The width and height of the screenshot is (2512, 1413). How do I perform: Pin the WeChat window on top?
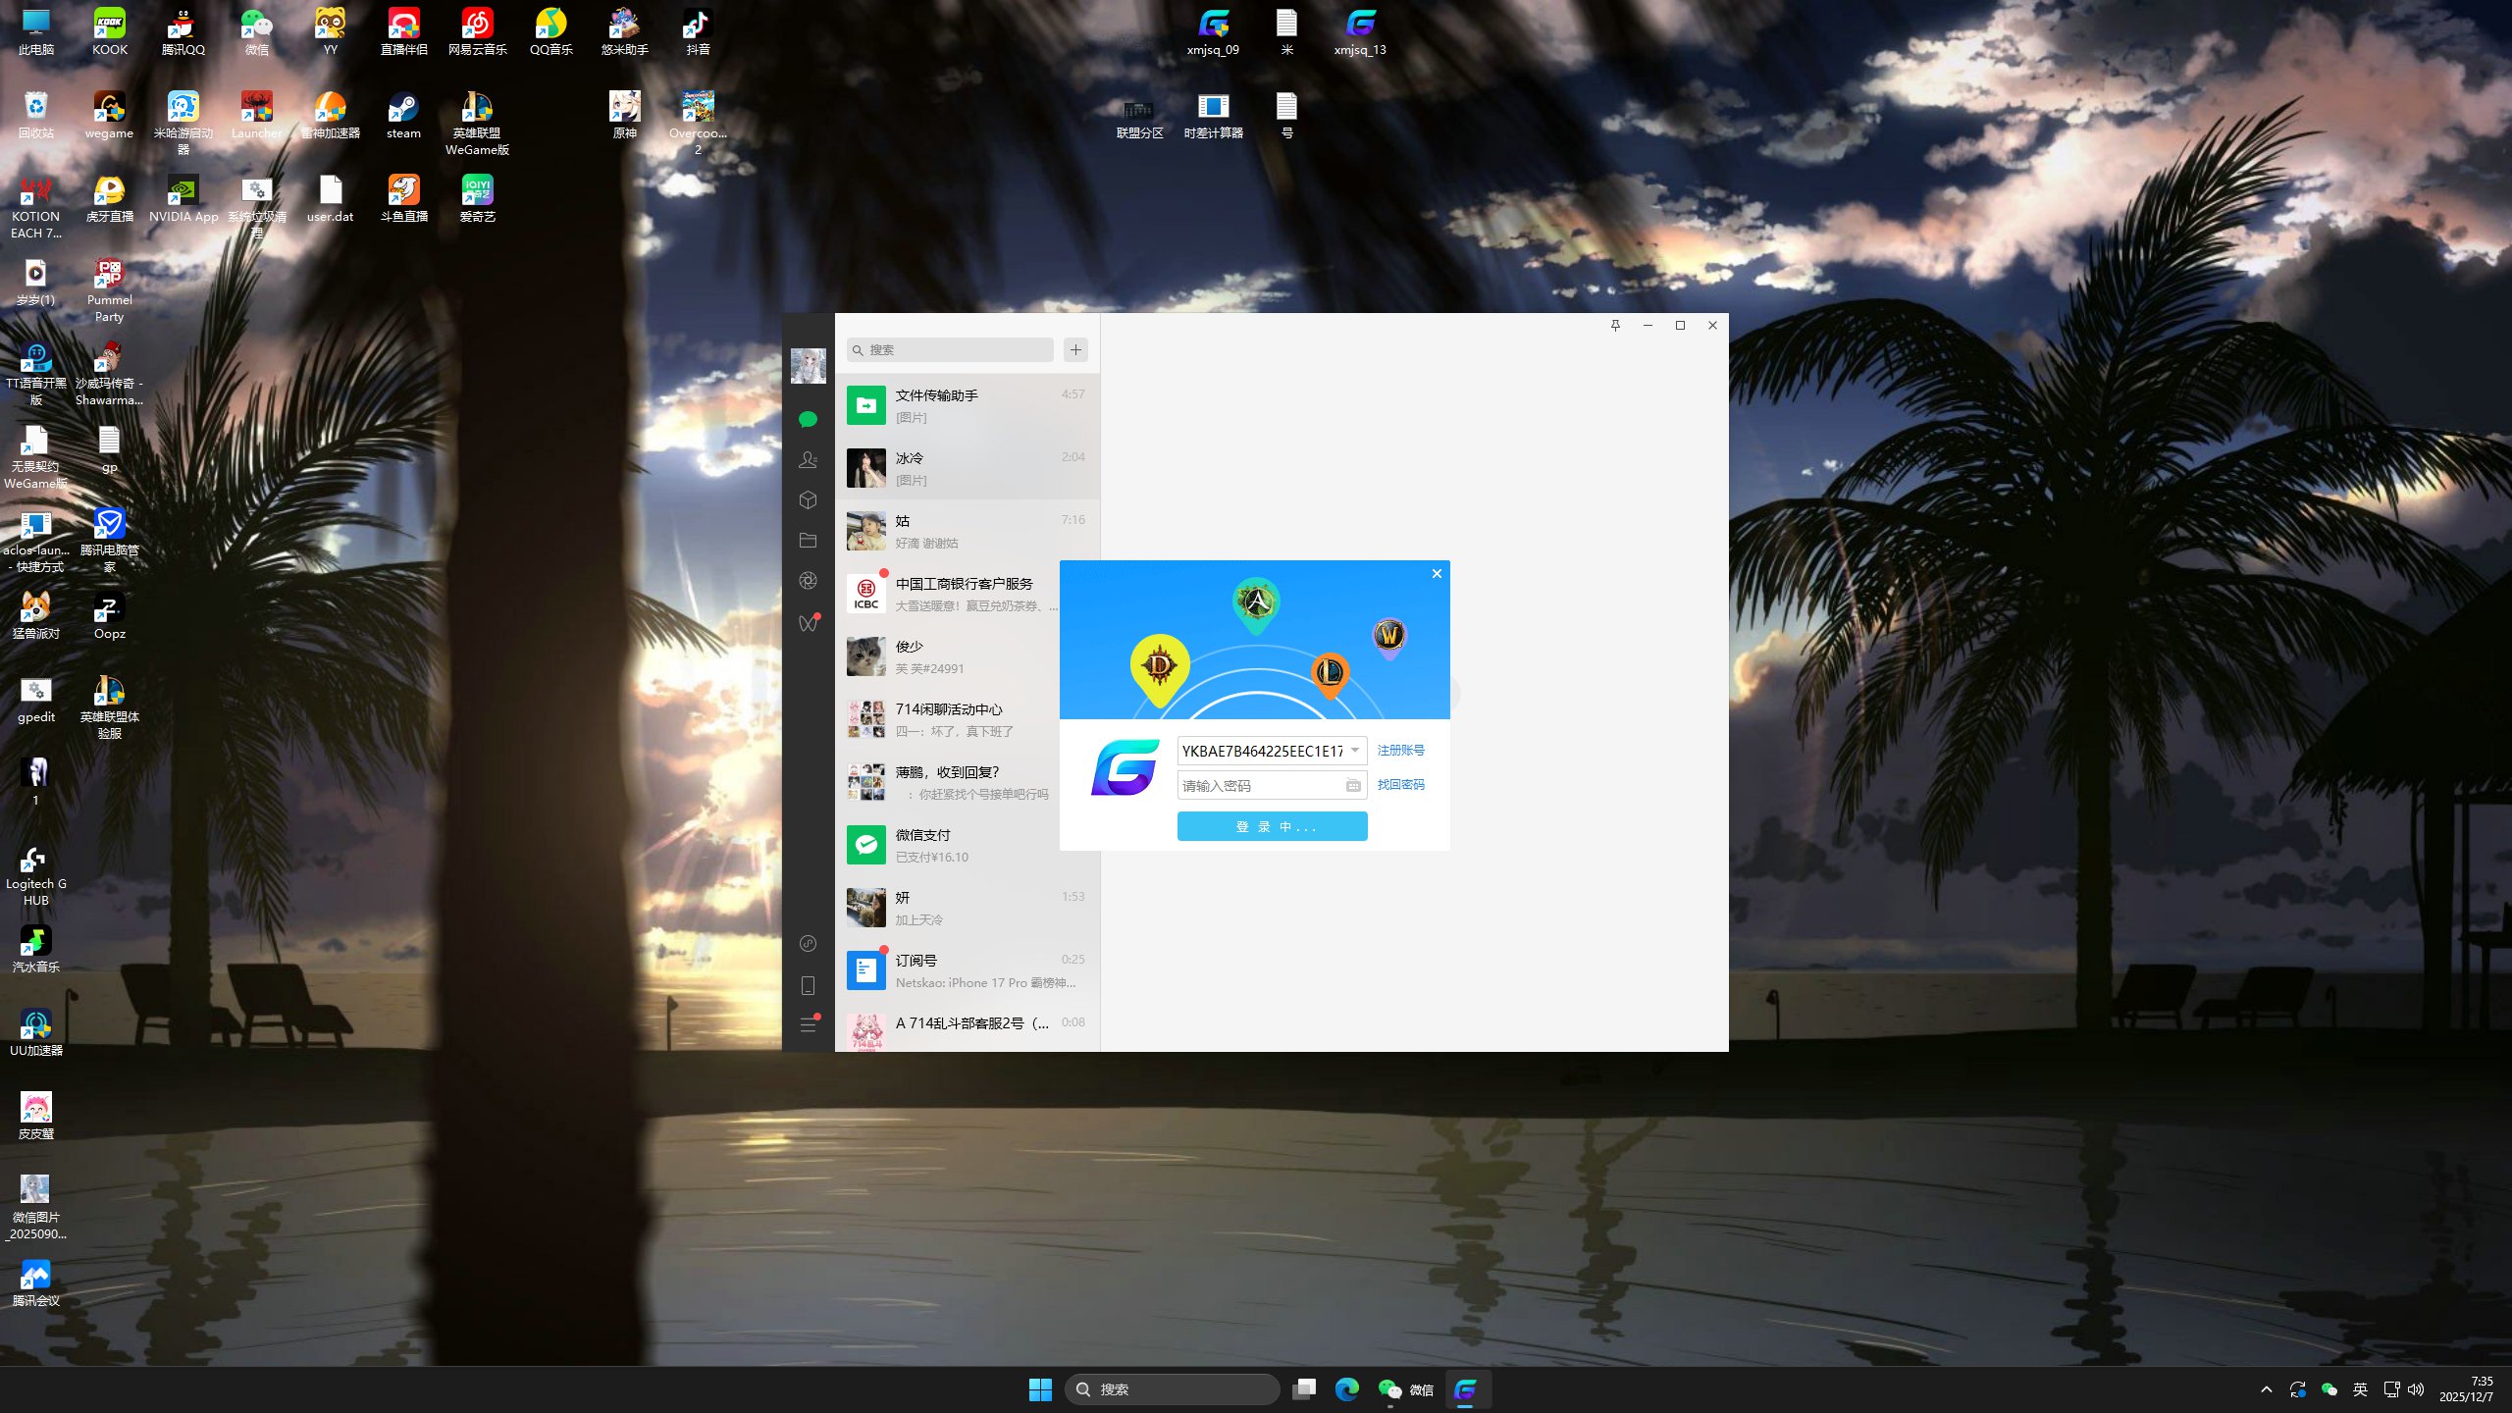click(x=1615, y=326)
